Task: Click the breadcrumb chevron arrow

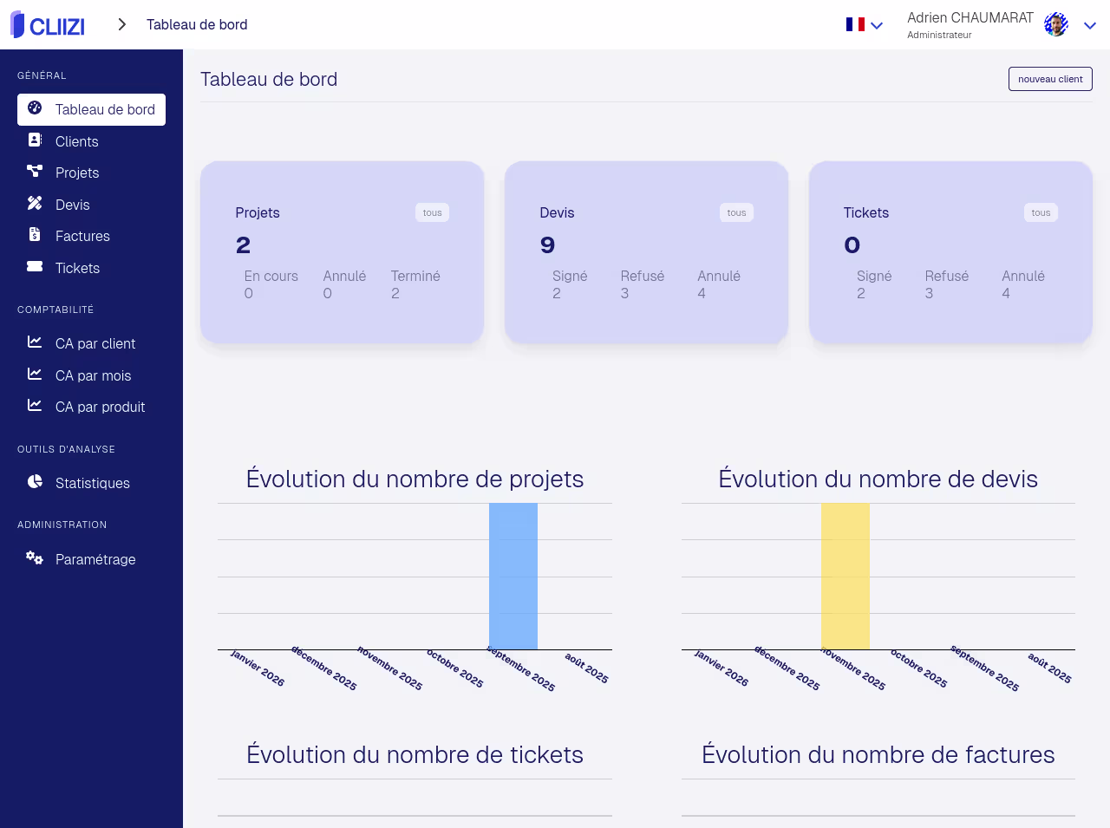Action: (122, 25)
